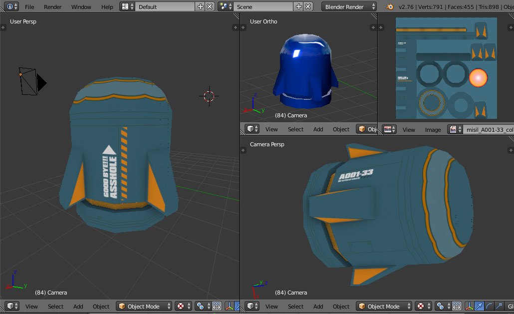514x314 pixels.
Task: Expand User Persp tool shelf plus
Action: 3,27
